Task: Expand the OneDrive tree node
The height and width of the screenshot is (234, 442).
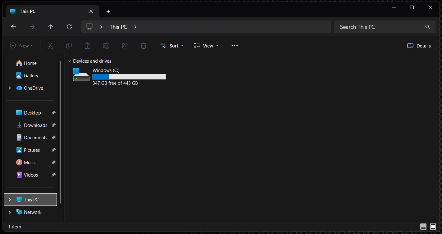Action: (x=10, y=88)
